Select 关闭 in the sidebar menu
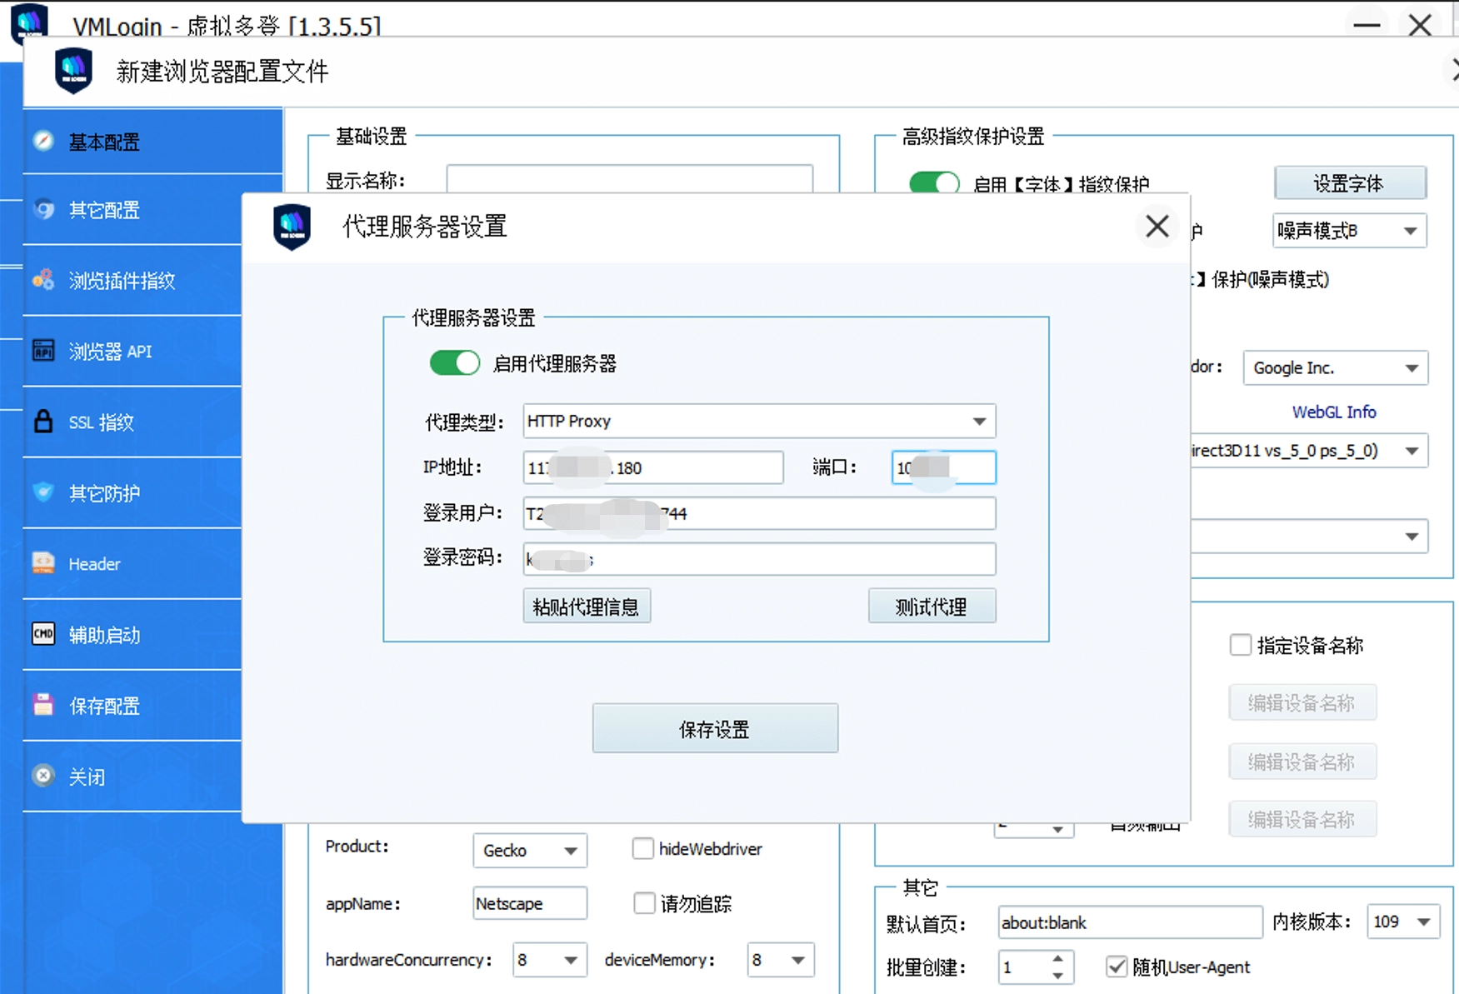Image resolution: width=1459 pixels, height=994 pixels. coord(87,777)
